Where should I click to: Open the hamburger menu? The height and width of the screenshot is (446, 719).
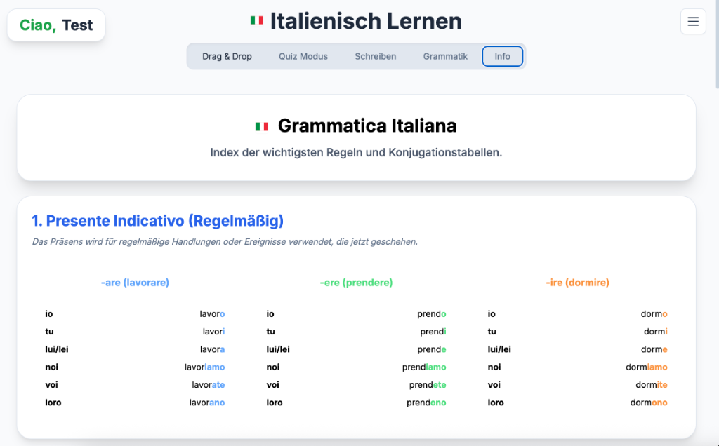(x=693, y=22)
